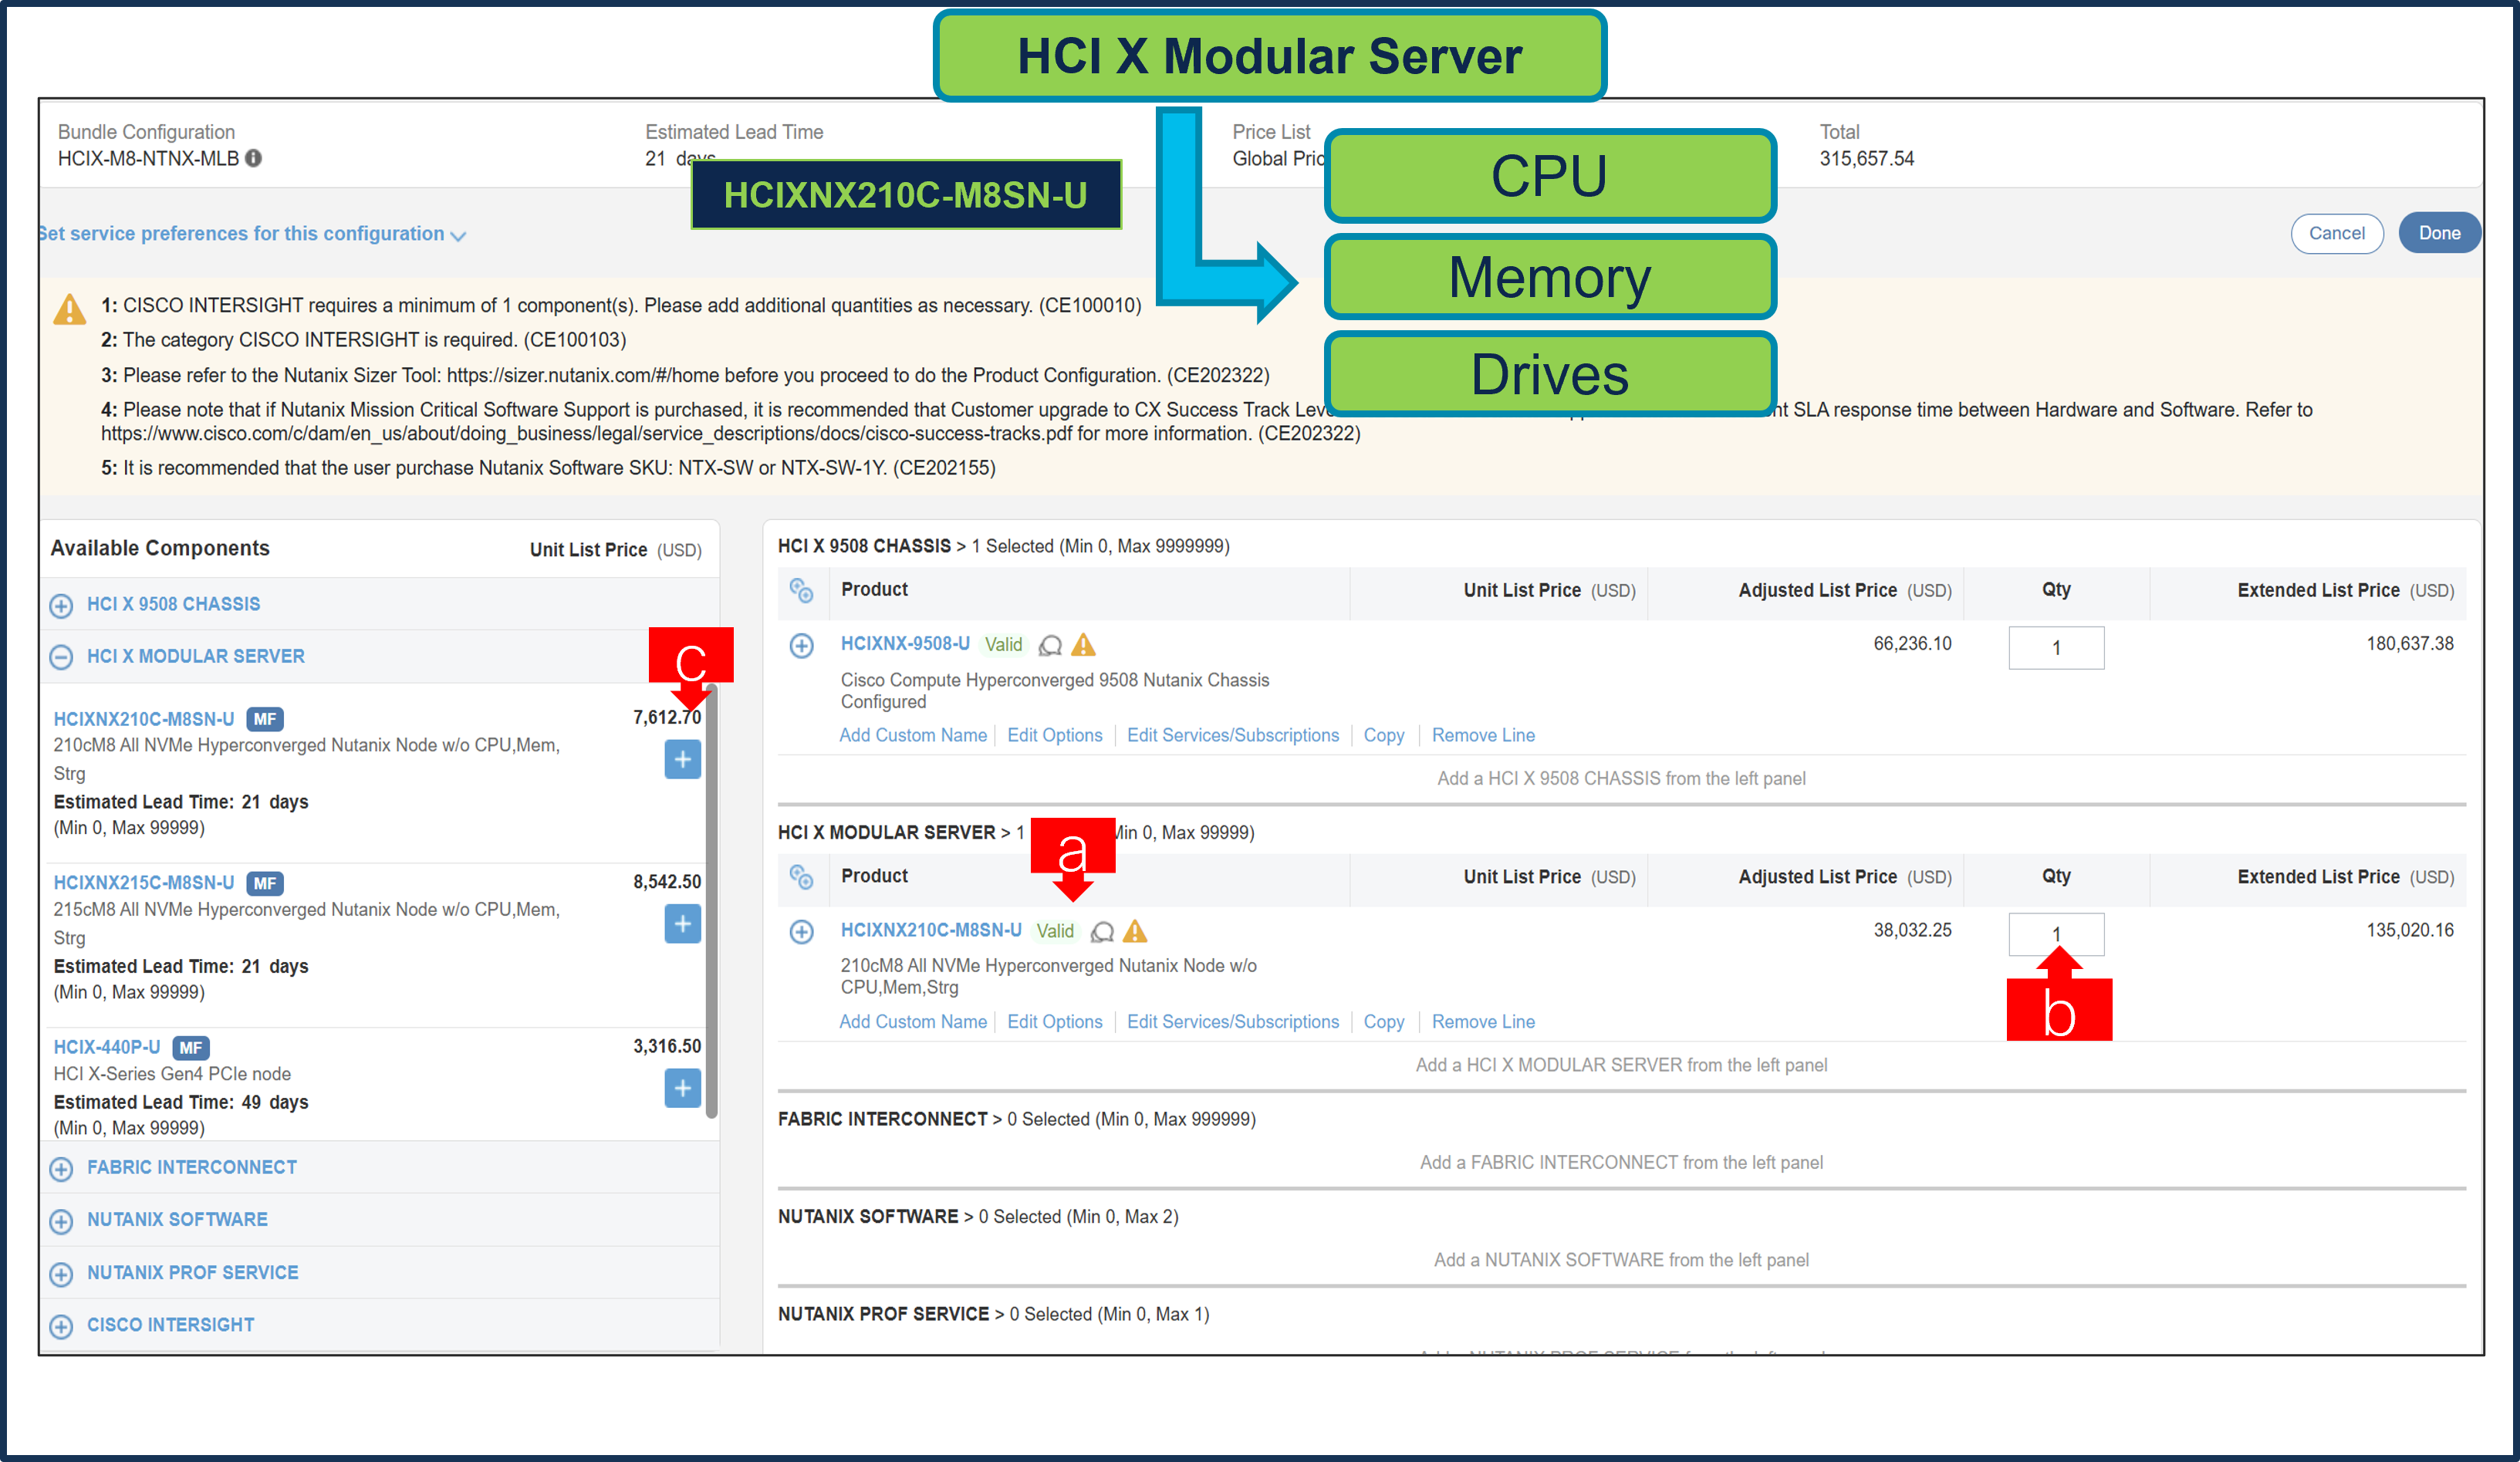Click the warning triangle beside HCIXNX-9508-U
Viewport: 2520px width, 1462px height.
1084,645
